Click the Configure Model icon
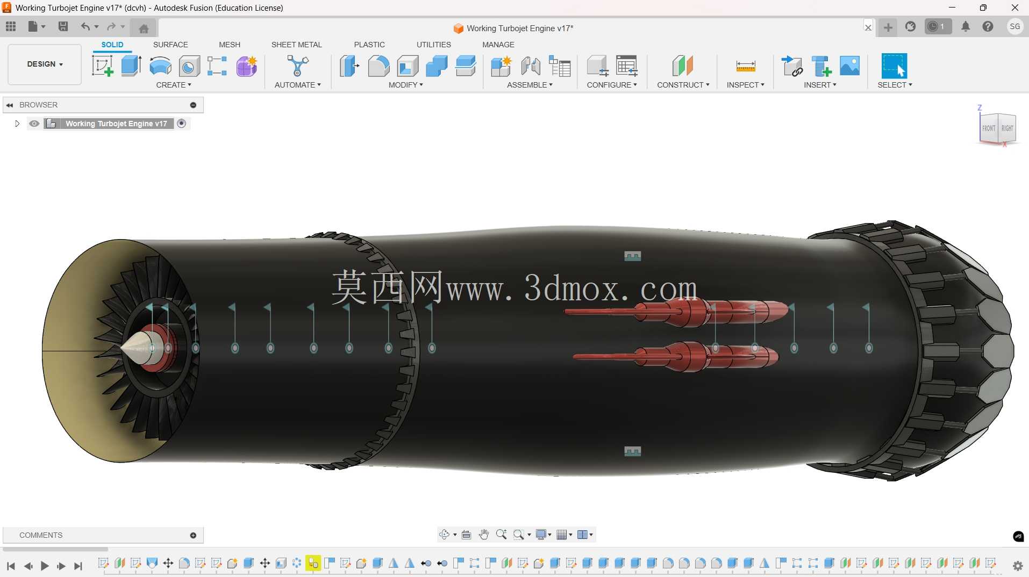Image resolution: width=1029 pixels, height=577 pixels. click(597, 66)
